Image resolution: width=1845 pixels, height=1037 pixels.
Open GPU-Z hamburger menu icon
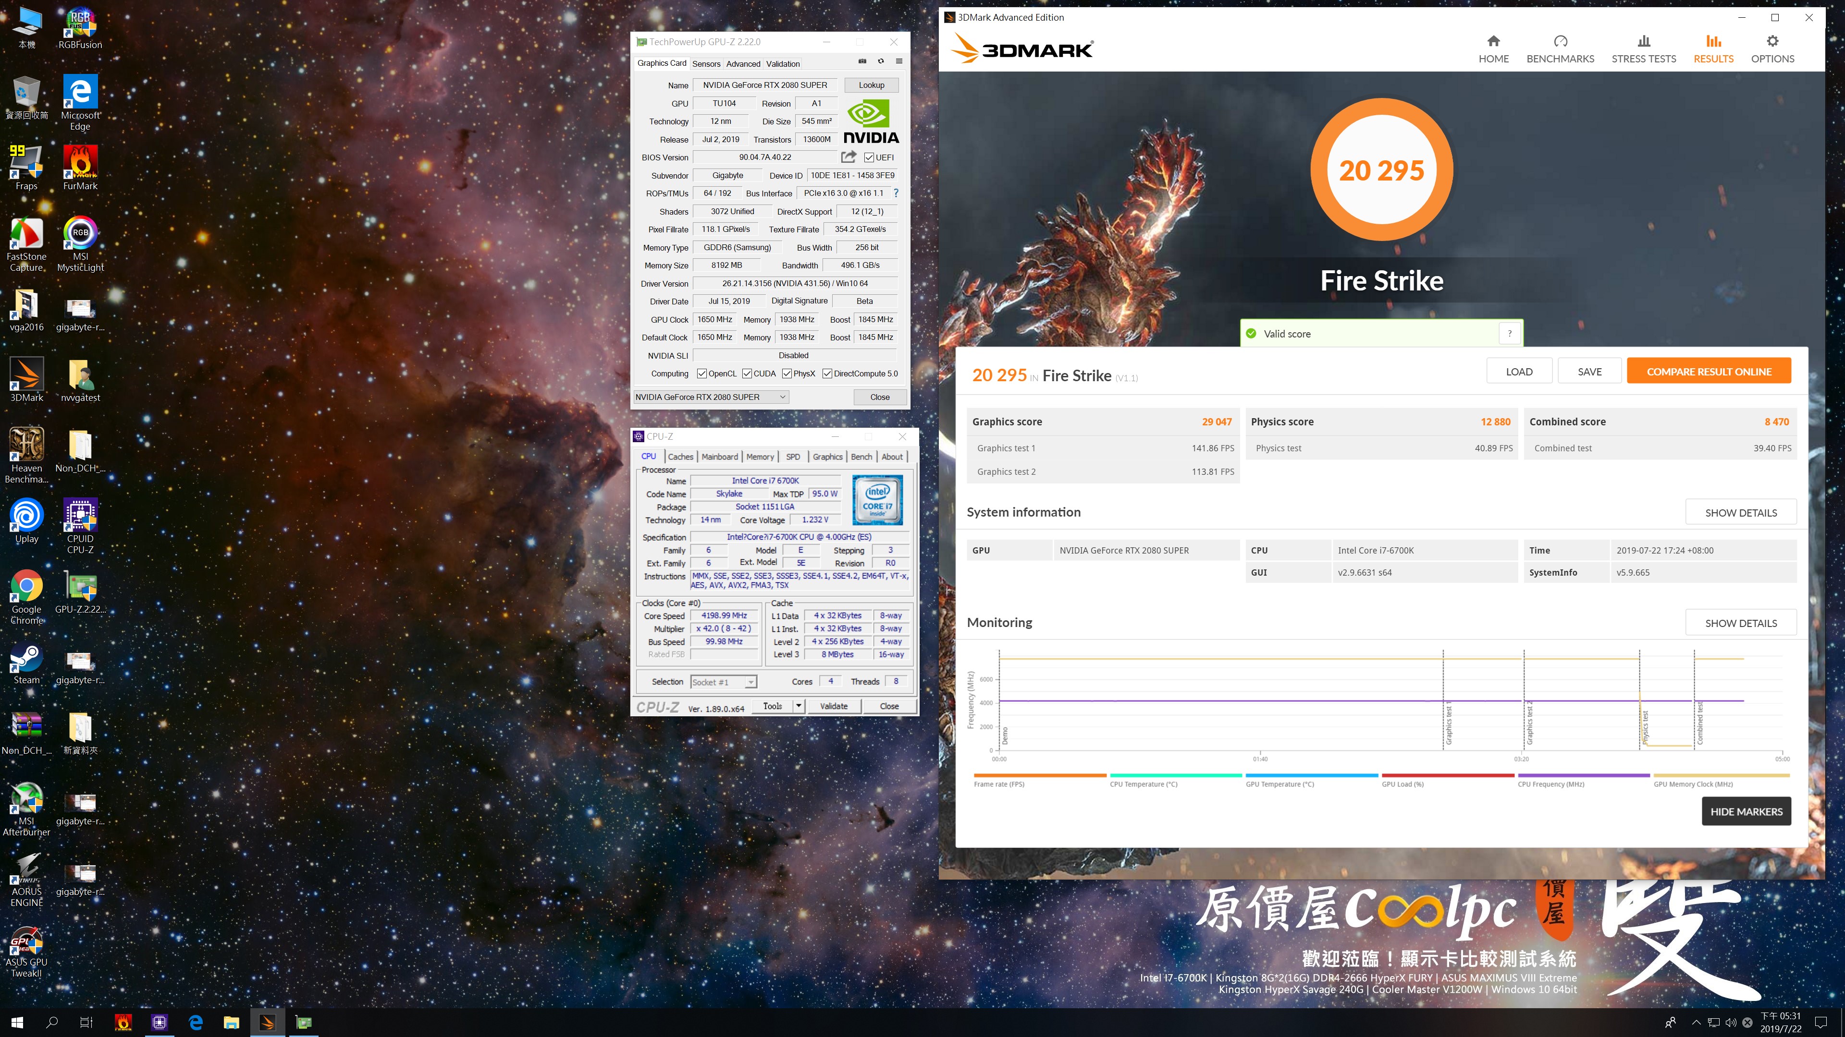point(899,61)
